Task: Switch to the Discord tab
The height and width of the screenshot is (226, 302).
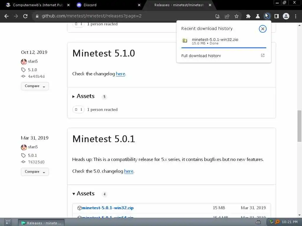Action: pos(90,5)
